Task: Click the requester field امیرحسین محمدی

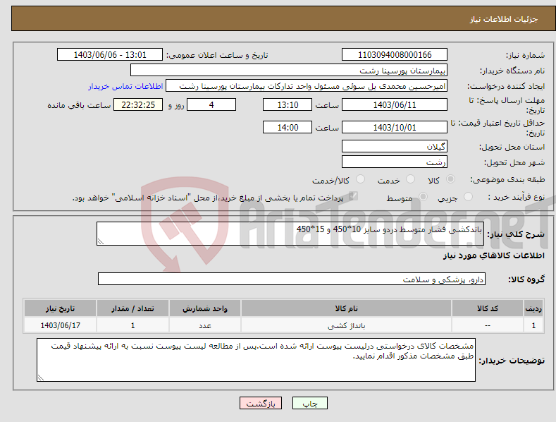Action: coord(307,85)
